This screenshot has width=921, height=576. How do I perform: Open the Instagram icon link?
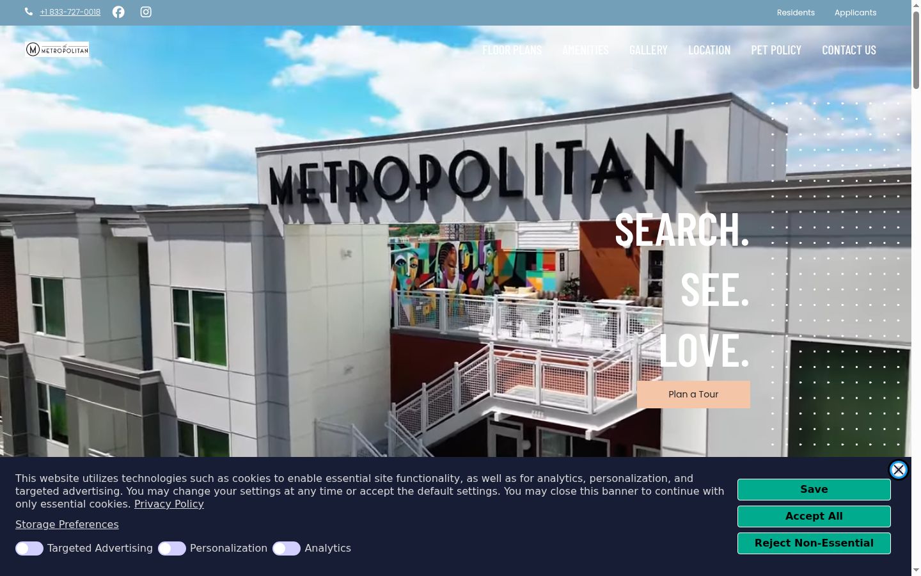pyautogui.click(x=146, y=12)
